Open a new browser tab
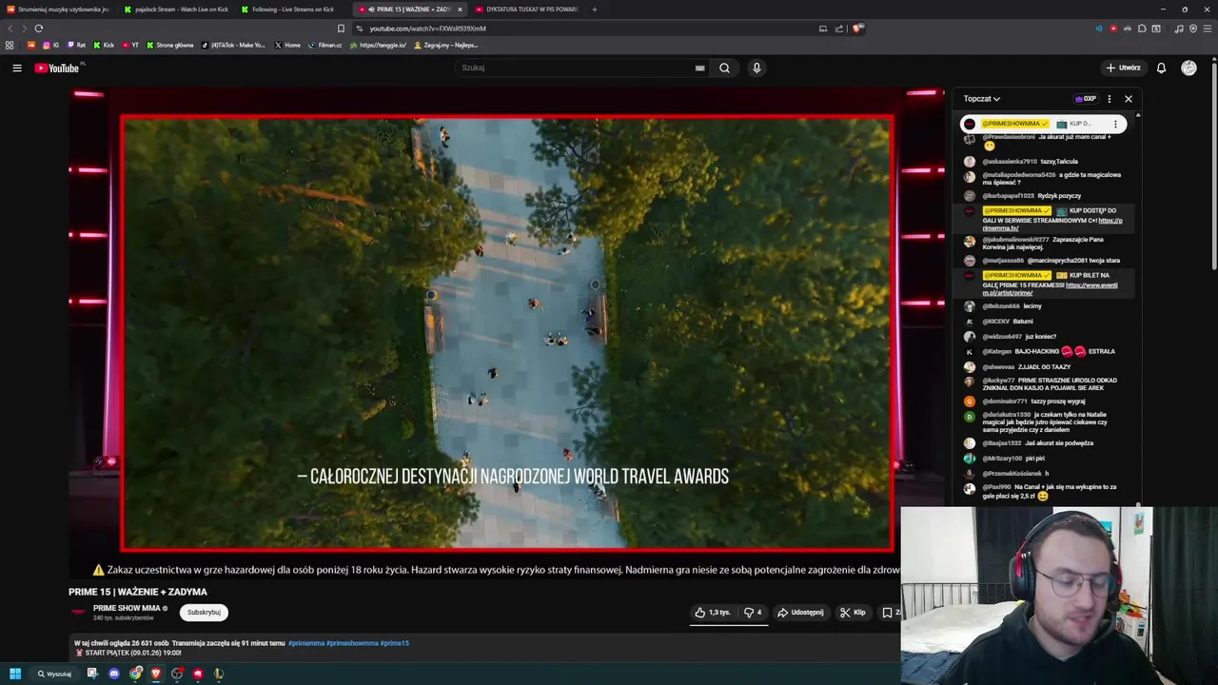Screen dimensions: 1218x685 [595, 10]
